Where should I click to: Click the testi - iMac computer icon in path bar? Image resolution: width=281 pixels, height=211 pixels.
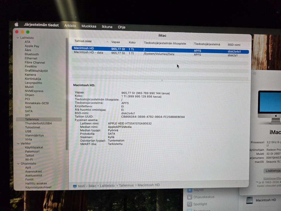(75, 186)
